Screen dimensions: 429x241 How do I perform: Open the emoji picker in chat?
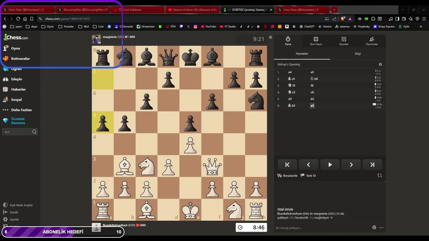[374, 228]
